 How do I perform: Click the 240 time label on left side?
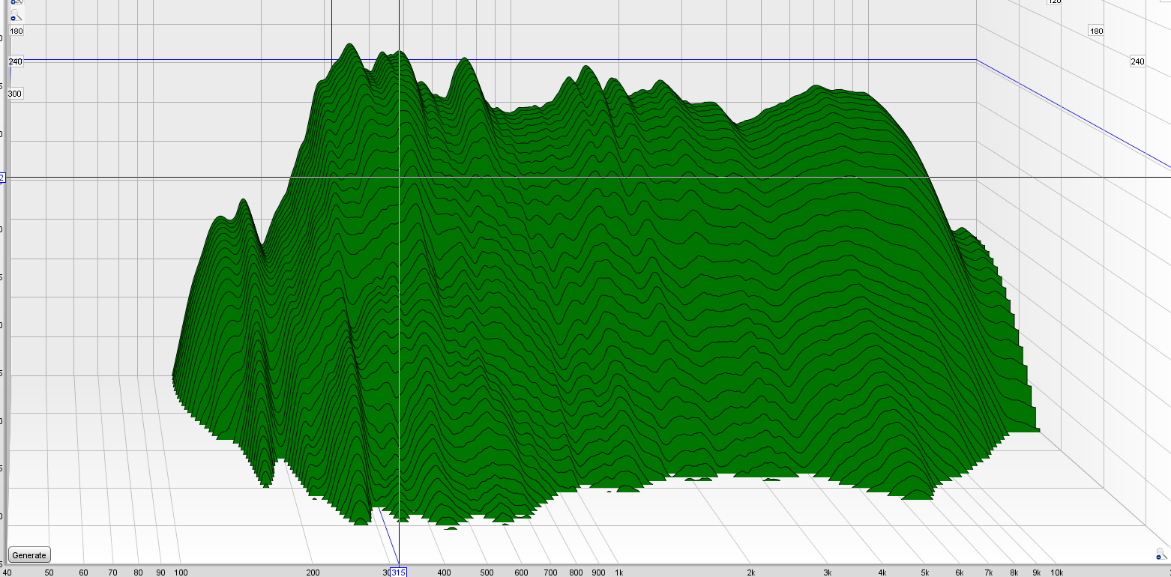[x=15, y=61]
